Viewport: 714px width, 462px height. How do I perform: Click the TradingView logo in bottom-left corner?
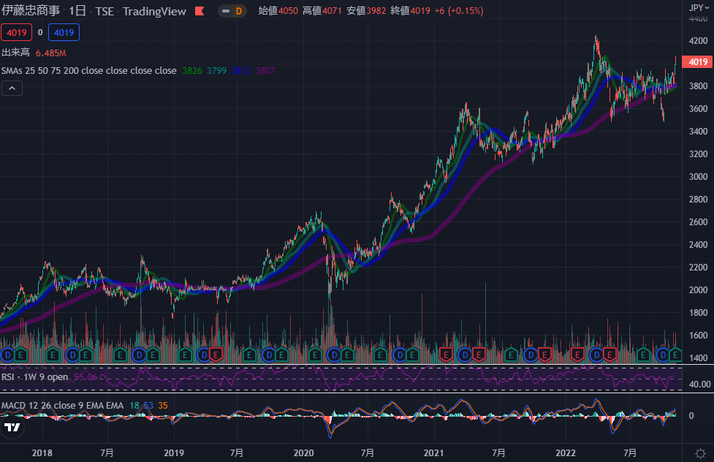(12, 428)
